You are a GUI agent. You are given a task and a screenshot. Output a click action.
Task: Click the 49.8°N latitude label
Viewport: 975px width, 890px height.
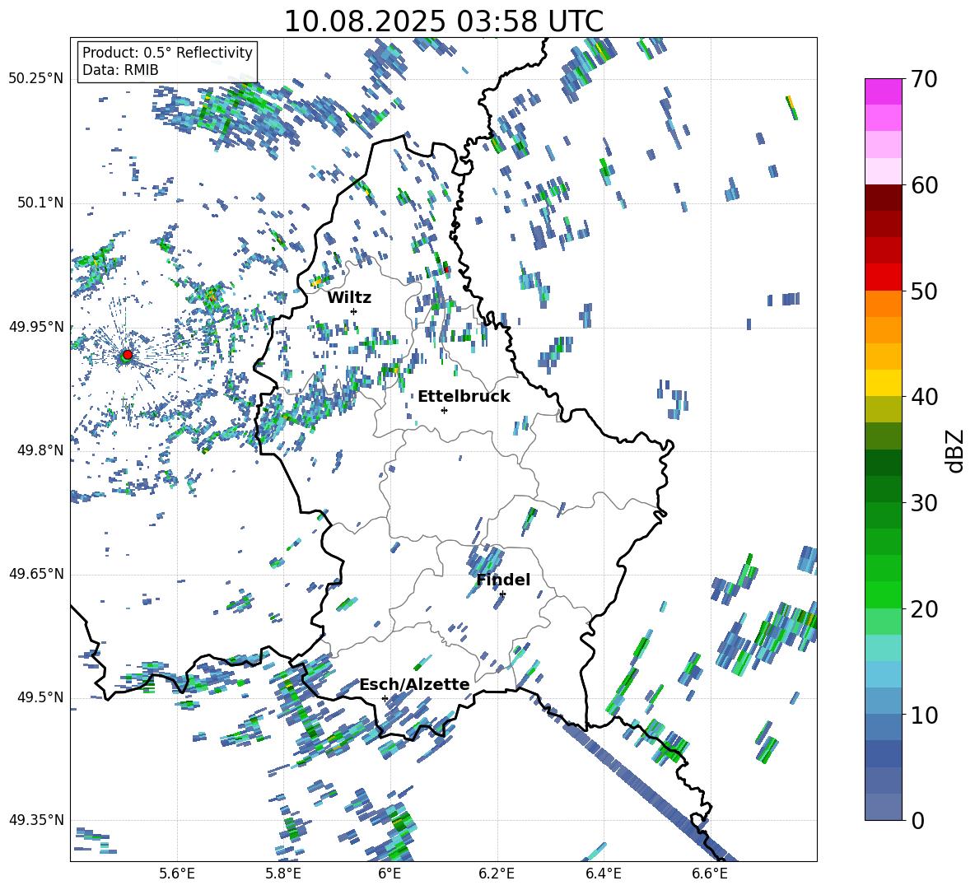[40, 450]
